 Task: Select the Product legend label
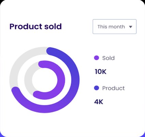(x=114, y=88)
